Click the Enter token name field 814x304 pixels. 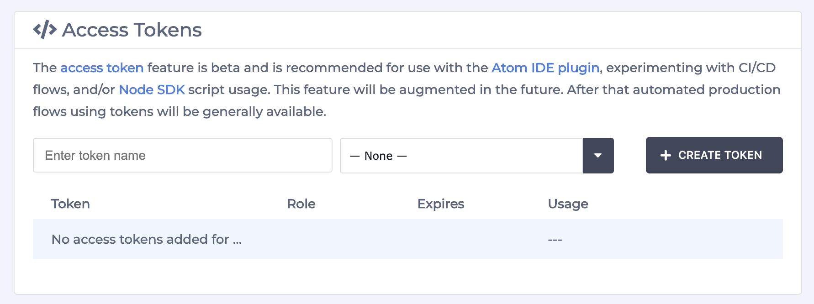[x=182, y=155]
